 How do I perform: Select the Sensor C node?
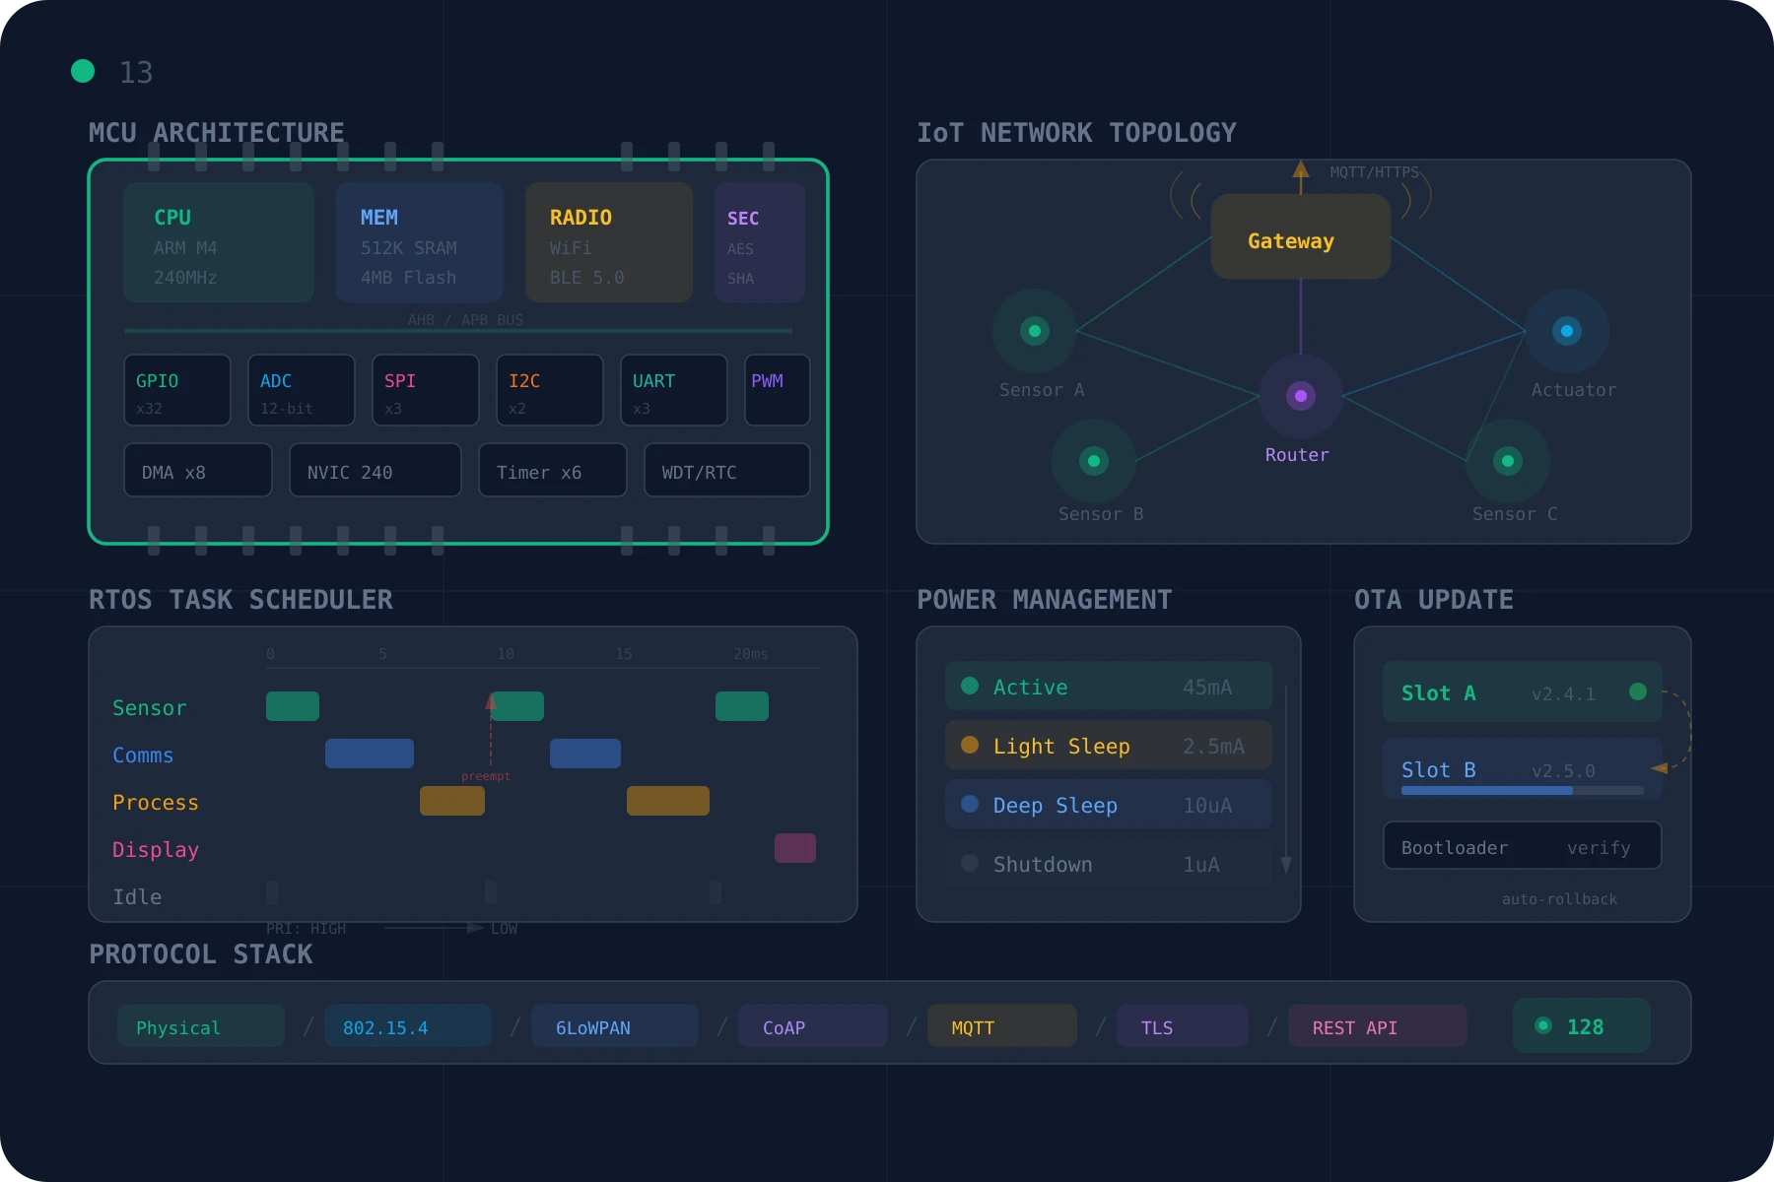coord(1508,460)
